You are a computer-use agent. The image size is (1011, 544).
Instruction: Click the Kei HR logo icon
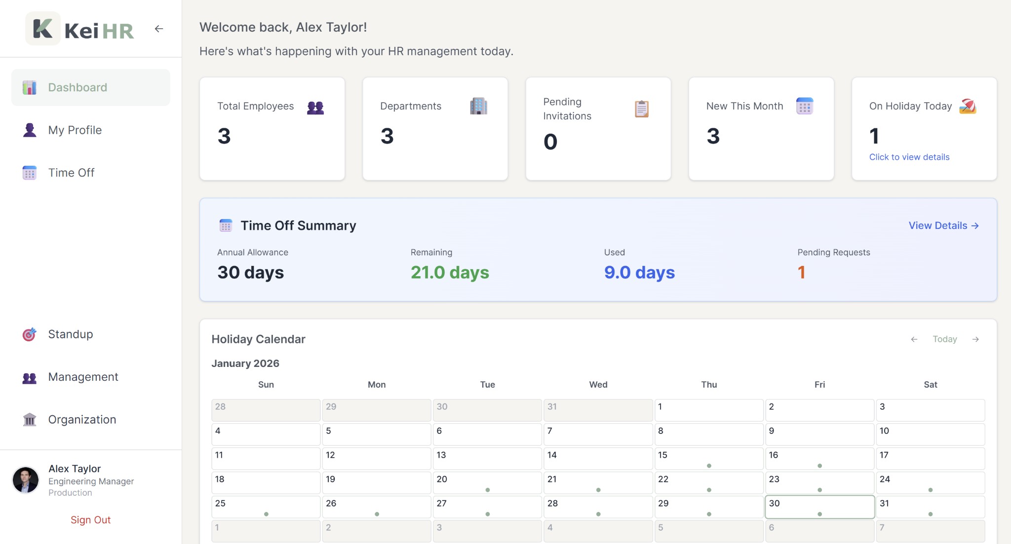(43, 29)
